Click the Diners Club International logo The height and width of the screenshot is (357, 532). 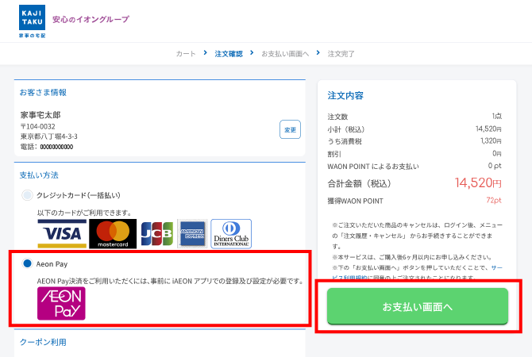tap(231, 233)
